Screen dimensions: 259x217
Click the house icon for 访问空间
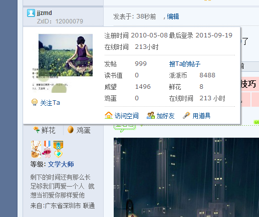[109, 115]
